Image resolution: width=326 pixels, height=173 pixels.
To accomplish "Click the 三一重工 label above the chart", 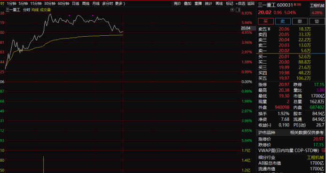I will tap(13, 10).
